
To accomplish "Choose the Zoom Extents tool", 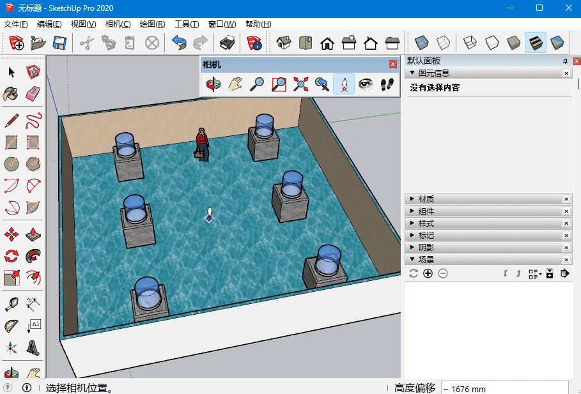I will click(300, 84).
